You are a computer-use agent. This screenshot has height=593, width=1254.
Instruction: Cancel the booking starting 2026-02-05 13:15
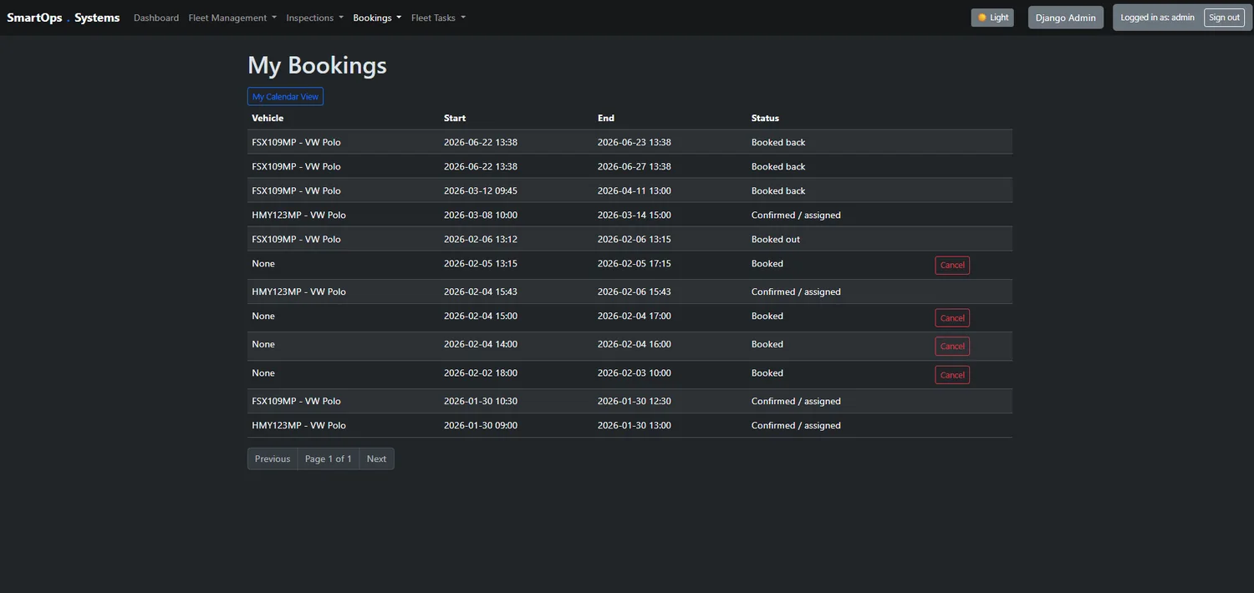click(x=952, y=266)
